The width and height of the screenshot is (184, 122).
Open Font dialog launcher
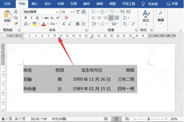86,30
